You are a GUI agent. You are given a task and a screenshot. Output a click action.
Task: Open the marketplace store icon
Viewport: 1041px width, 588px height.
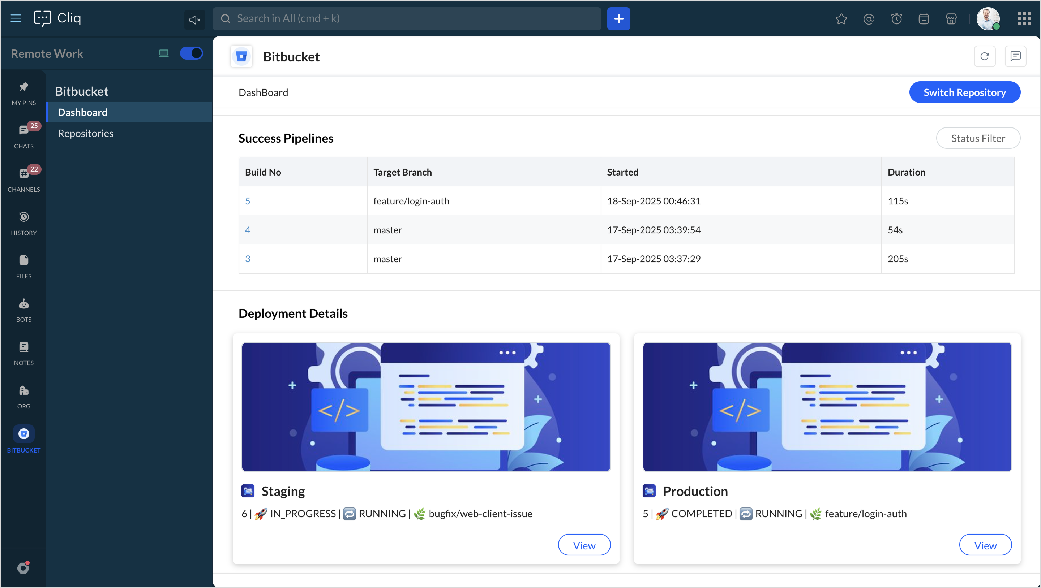[951, 19]
